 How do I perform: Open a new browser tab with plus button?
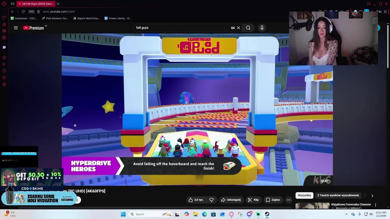point(58,4)
